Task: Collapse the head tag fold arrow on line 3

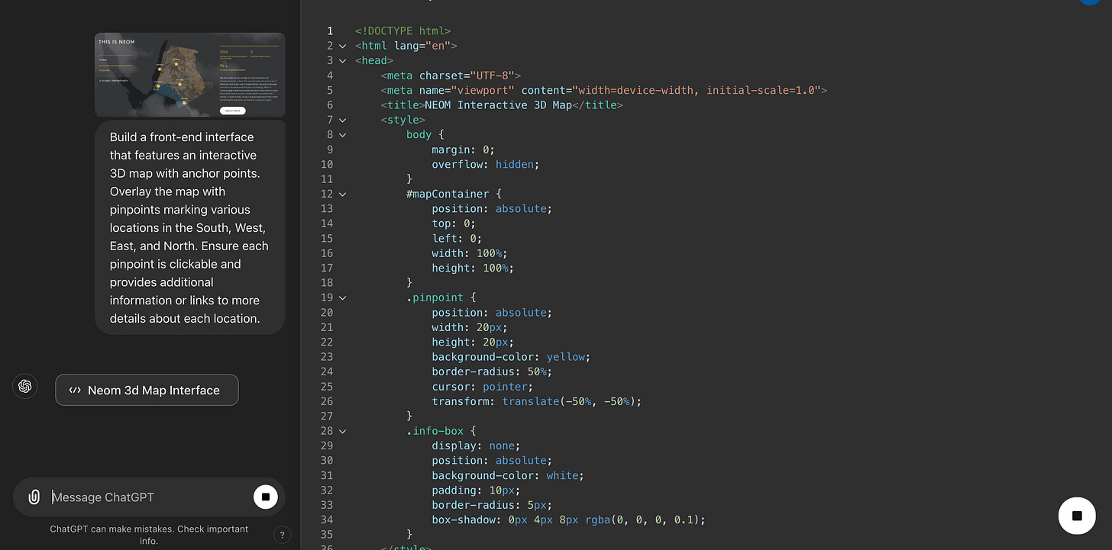Action: (x=342, y=60)
